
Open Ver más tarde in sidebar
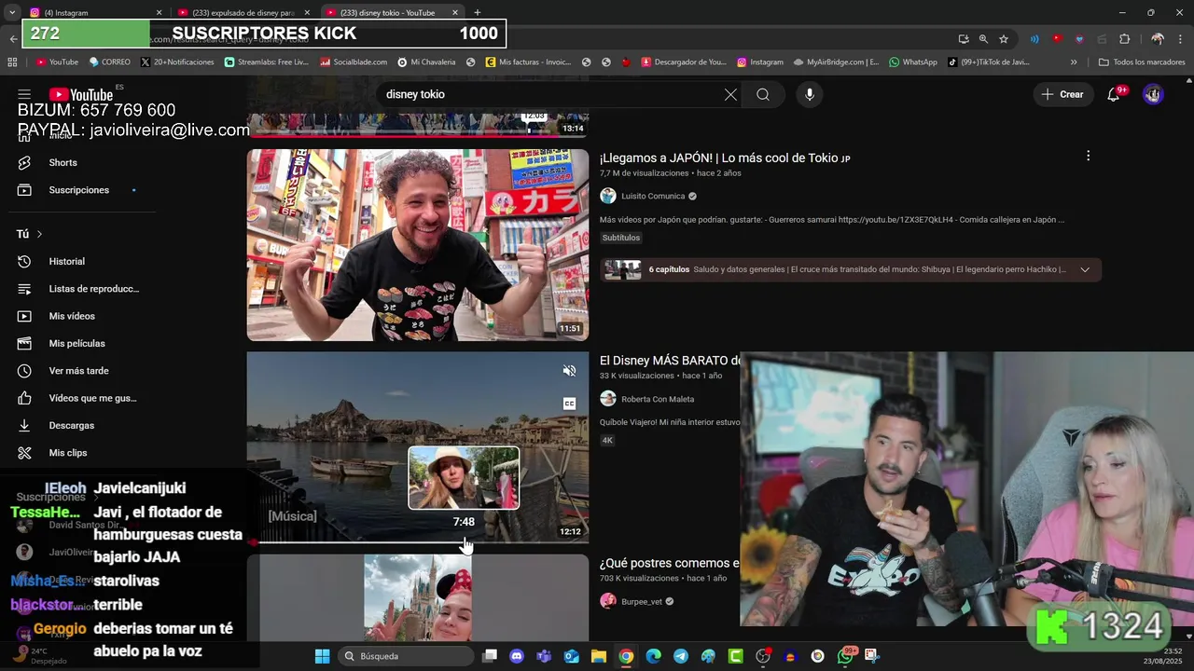coord(78,371)
